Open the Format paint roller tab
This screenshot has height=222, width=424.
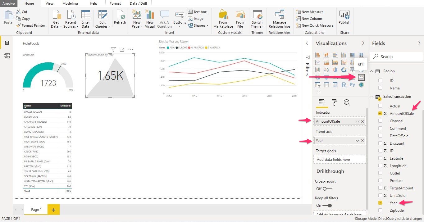pos(334,102)
